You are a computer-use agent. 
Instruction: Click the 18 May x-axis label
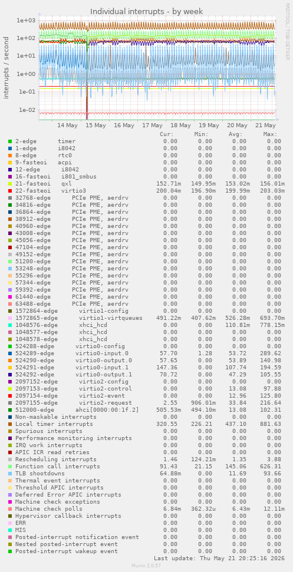tap(180, 125)
